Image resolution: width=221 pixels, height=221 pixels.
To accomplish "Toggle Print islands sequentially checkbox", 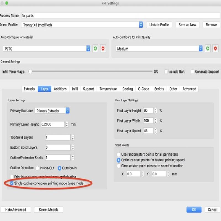I will (x=12, y=177).
